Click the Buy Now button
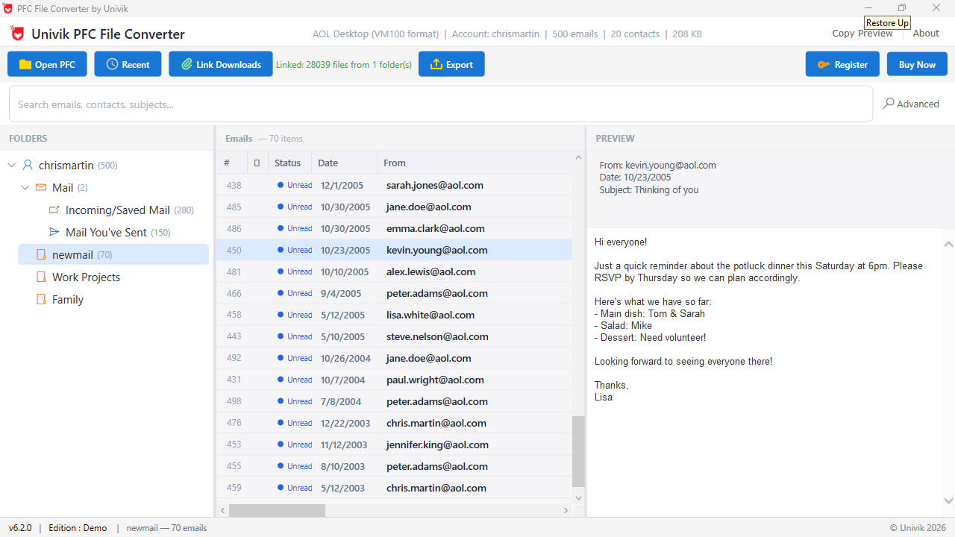This screenshot has width=955, height=537. coord(917,64)
